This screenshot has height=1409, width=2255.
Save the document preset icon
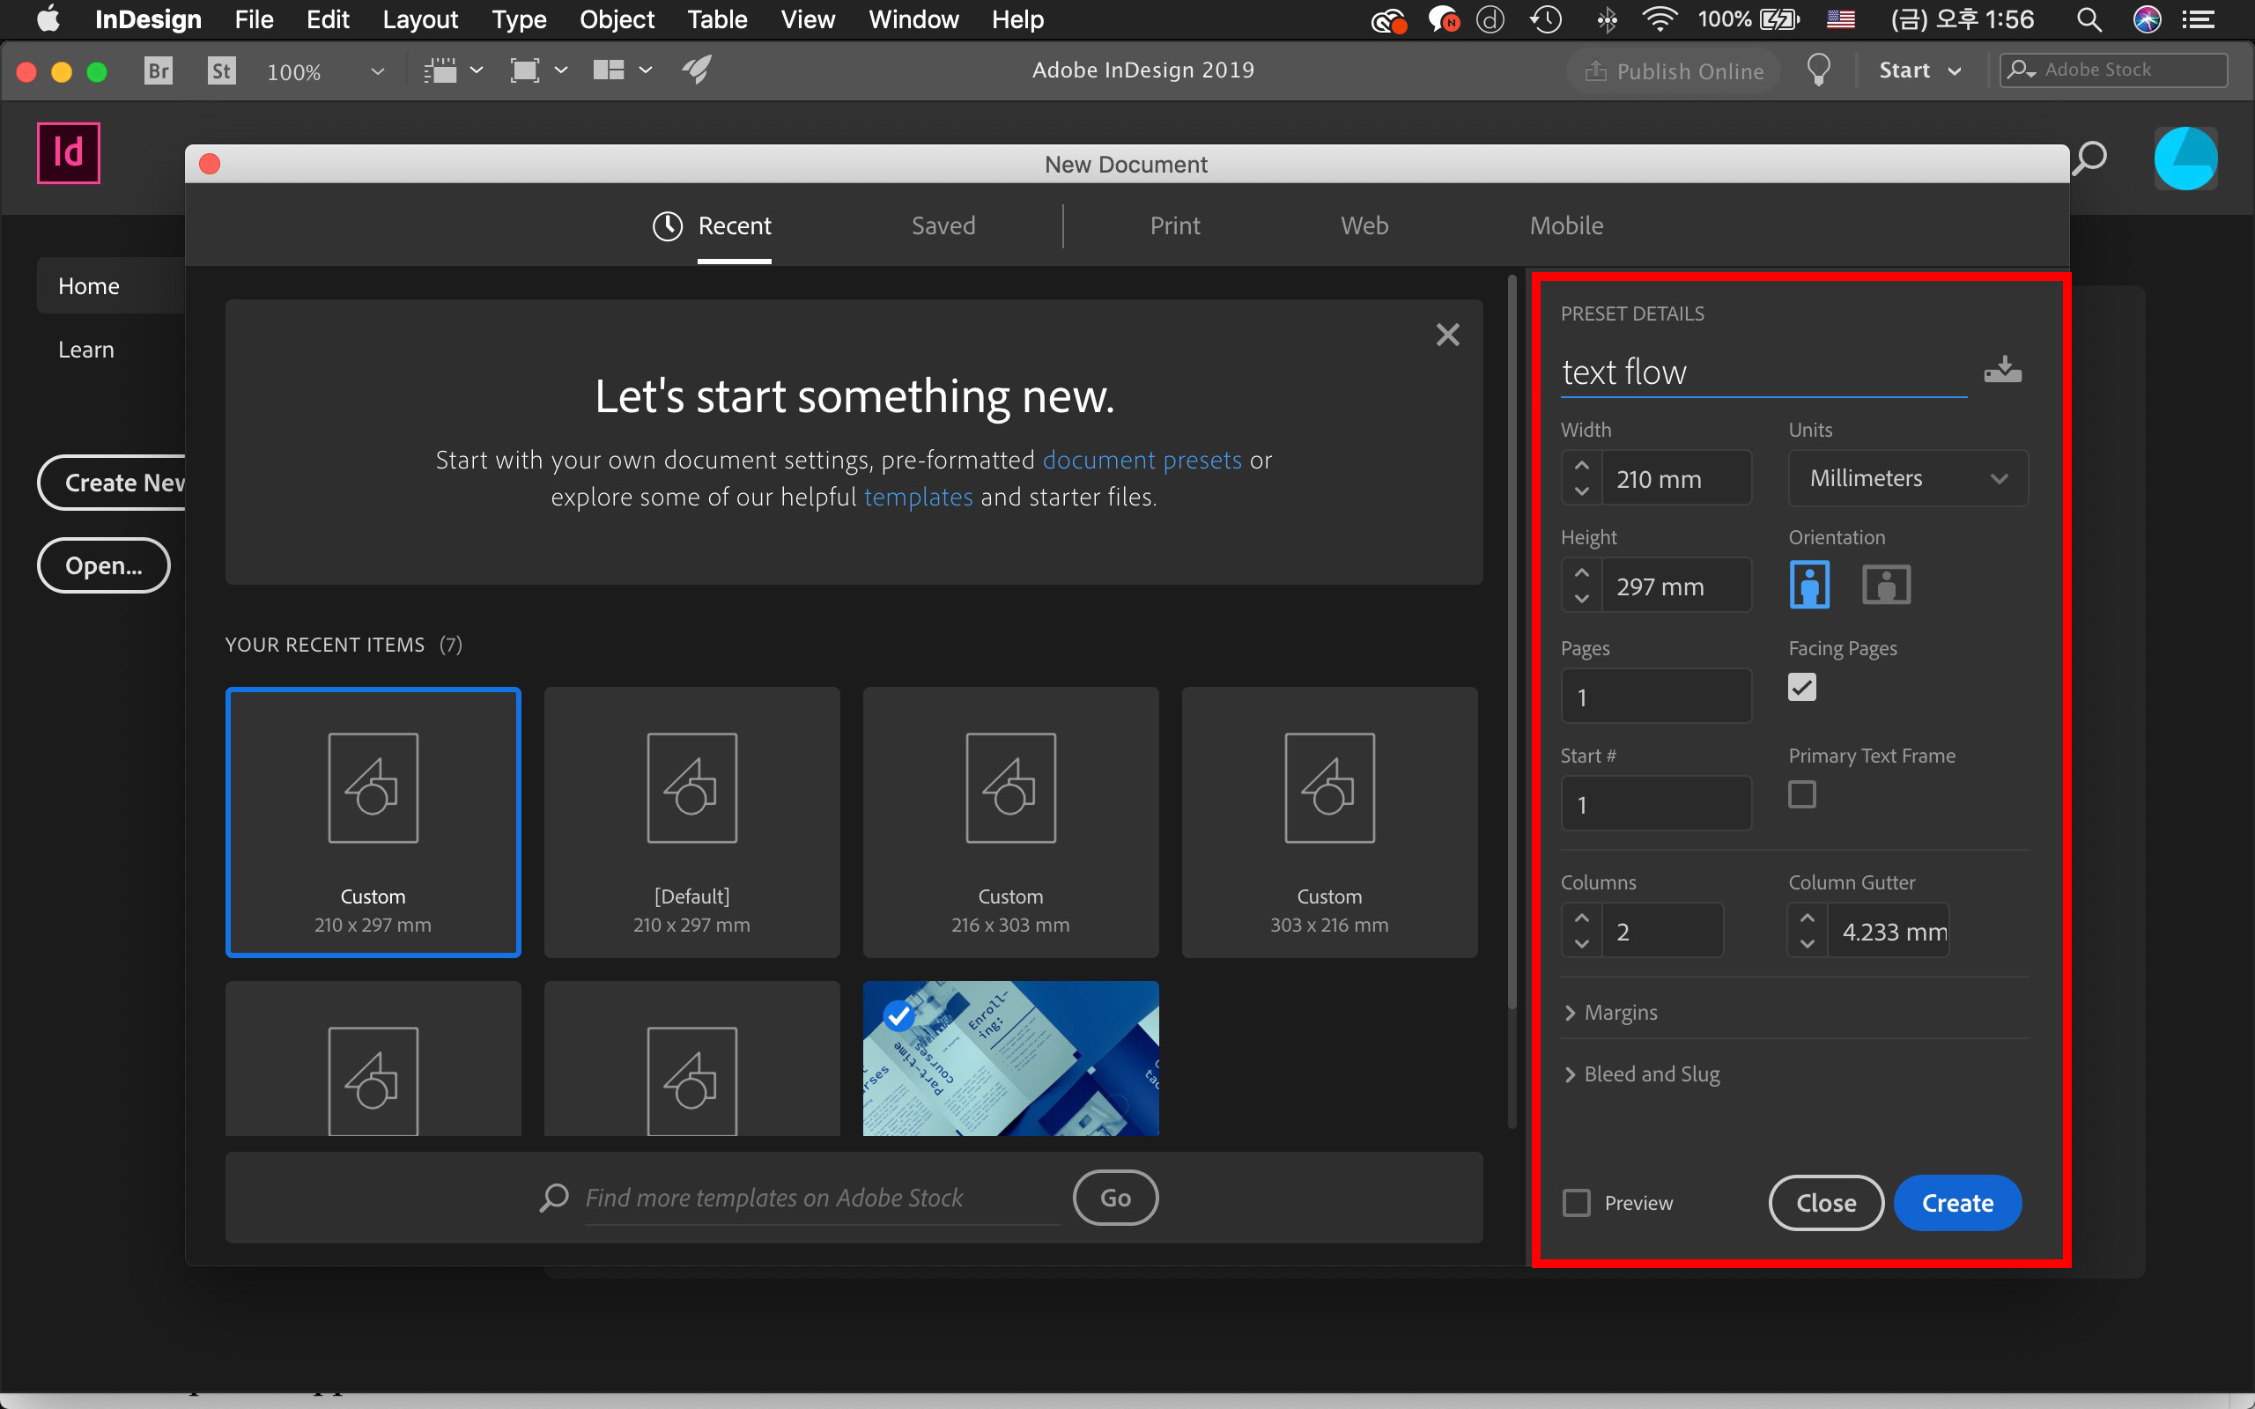[x=2002, y=370]
